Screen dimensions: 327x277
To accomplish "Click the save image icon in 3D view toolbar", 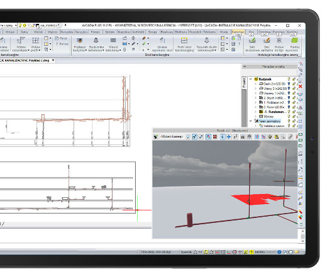I will click(x=243, y=137).
